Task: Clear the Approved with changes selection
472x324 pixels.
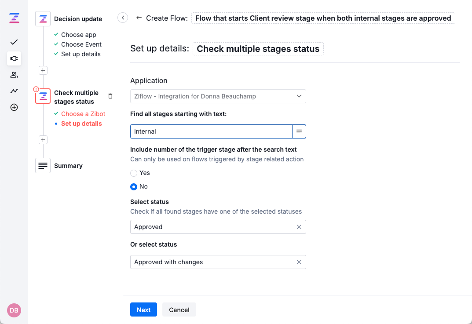Action: pyautogui.click(x=299, y=262)
